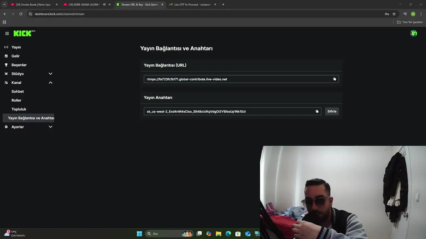The image size is (426, 239).
Task: Bookmark this page with the star icon
Action: pyautogui.click(x=394, y=14)
